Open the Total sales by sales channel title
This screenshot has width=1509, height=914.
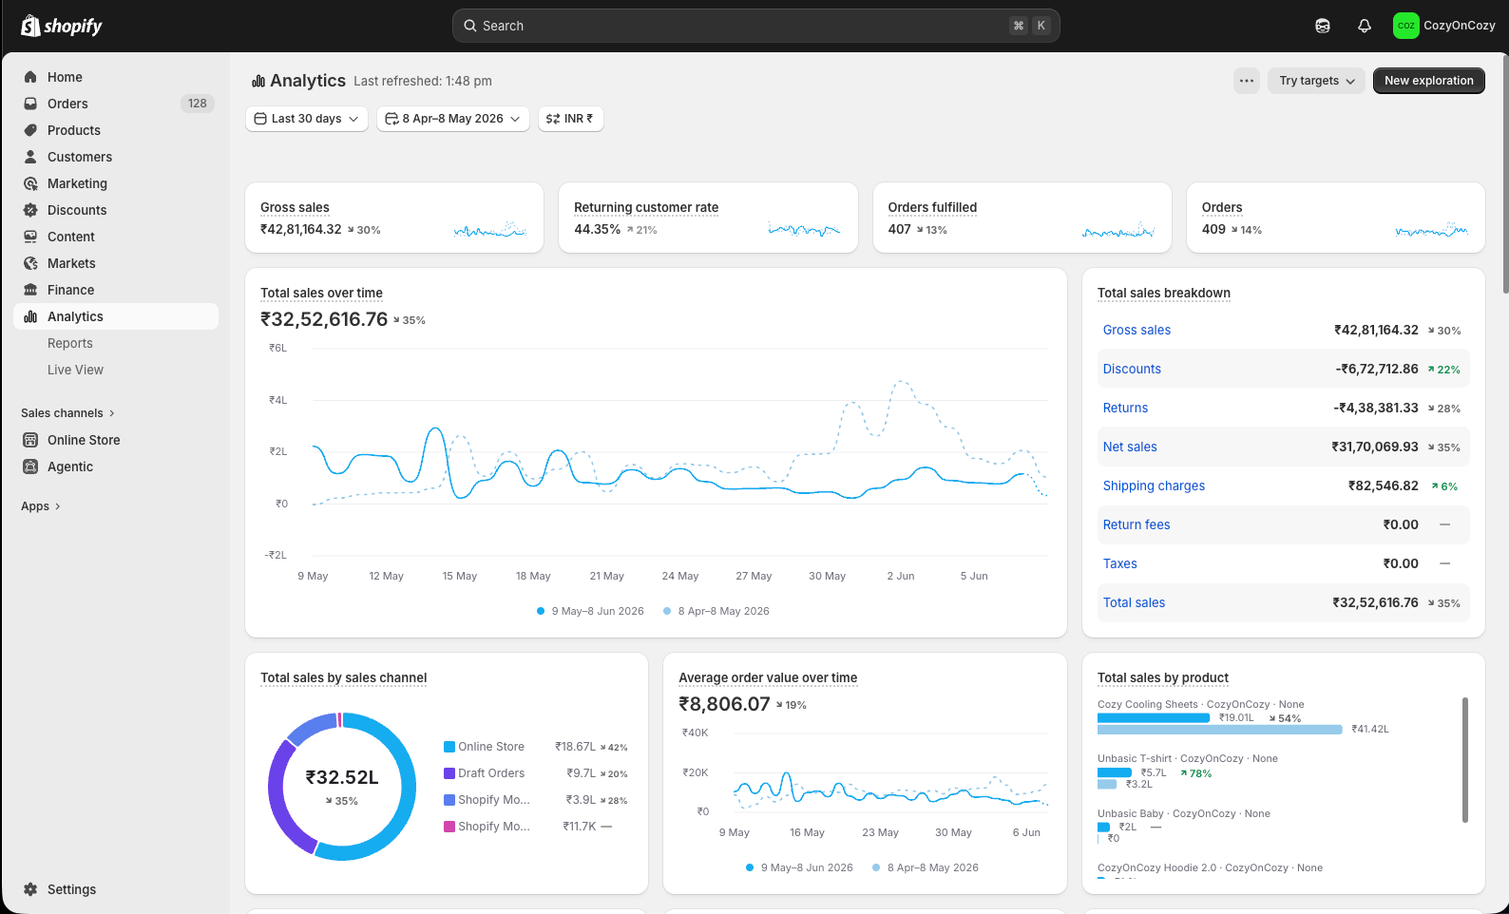coord(344,678)
